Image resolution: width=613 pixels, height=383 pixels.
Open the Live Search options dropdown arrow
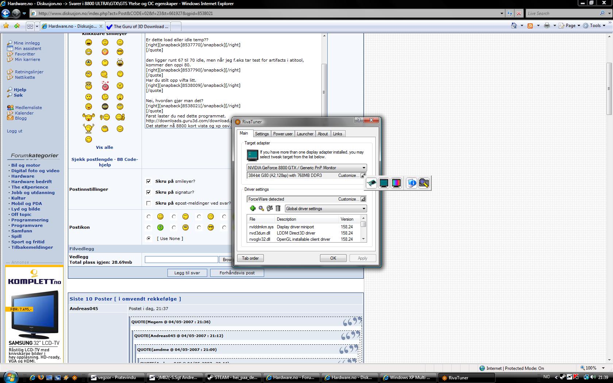click(x=609, y=13)
